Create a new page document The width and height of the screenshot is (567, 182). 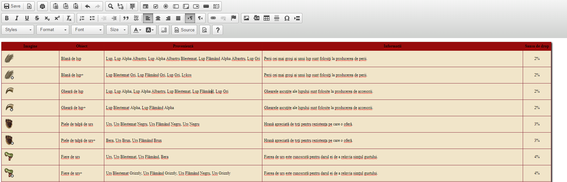[x=29, y=6]
